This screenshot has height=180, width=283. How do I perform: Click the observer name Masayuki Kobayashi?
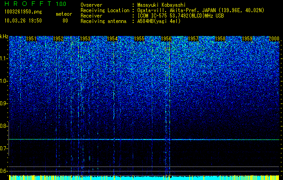coord(162,5)
